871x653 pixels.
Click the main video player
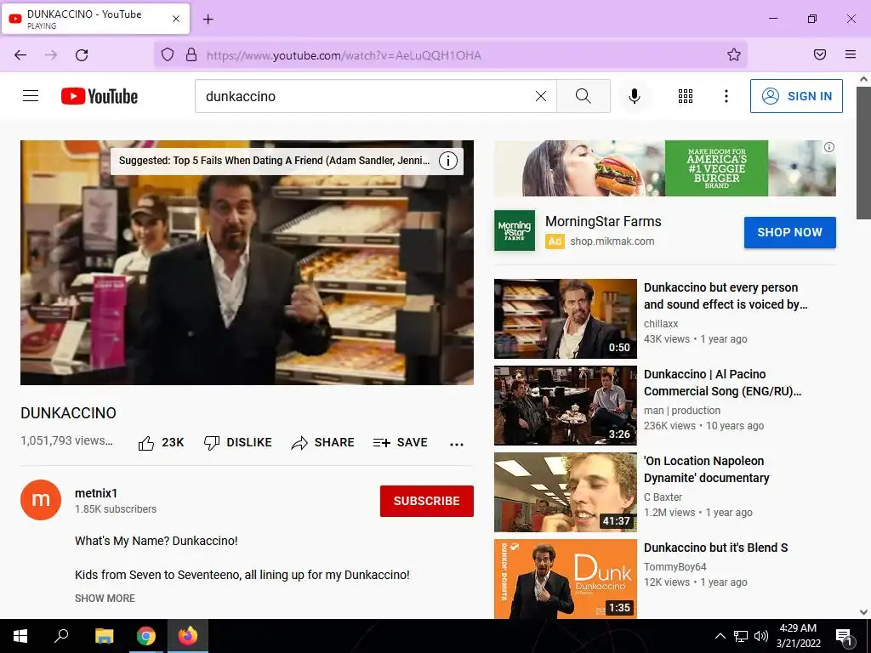pyautogui.click(x=248, y=263)
